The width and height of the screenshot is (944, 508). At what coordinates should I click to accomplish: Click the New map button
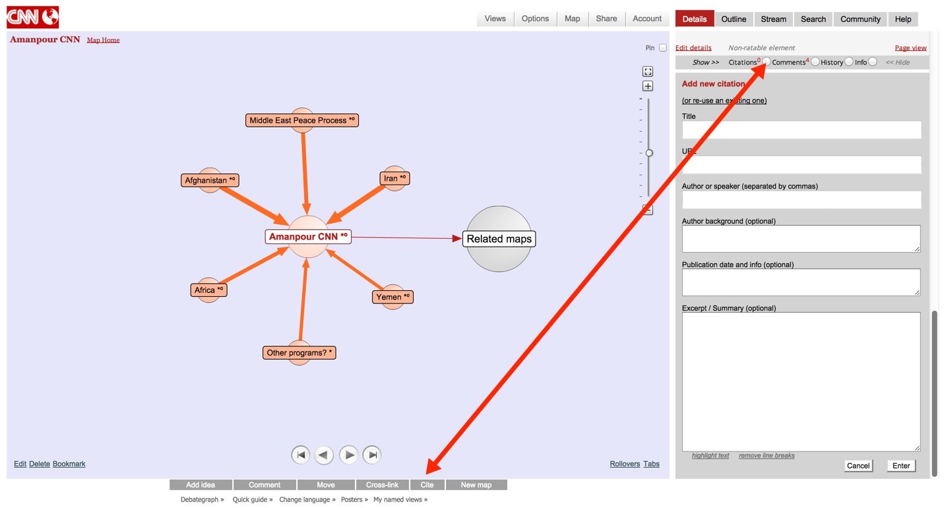click(476, 485)
